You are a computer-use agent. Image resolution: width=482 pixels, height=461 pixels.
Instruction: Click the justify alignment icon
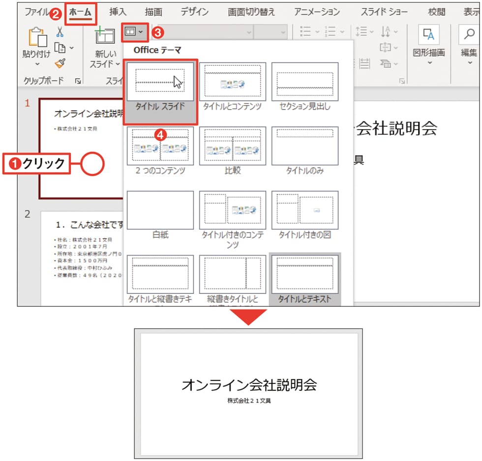pos(364,63)
